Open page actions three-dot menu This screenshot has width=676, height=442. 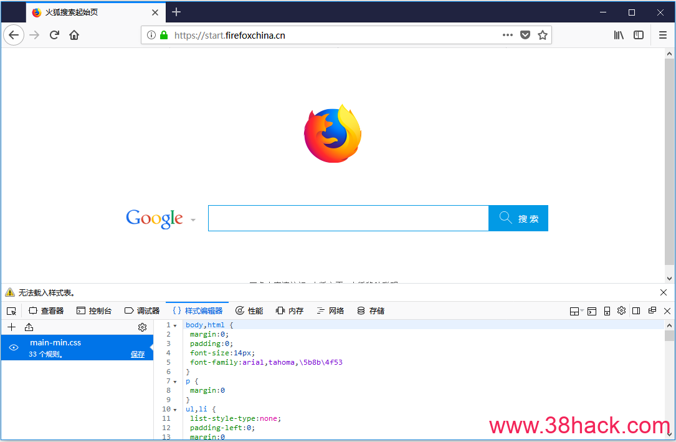507,35
